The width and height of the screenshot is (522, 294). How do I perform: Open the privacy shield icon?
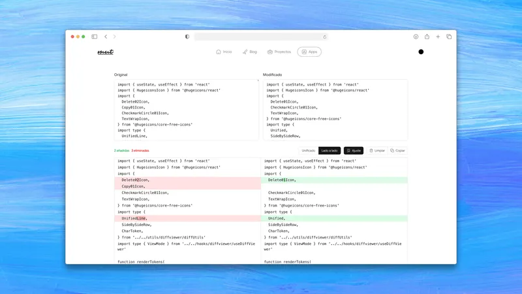(187, 37)
